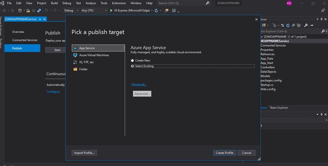Open Properties via the wrench icon
The image size is (328, 166).
click(x=306, y=25)
